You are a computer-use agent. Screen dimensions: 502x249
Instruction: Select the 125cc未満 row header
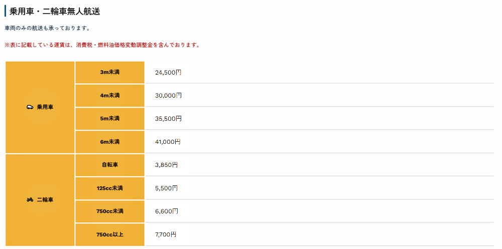(110, 188)
